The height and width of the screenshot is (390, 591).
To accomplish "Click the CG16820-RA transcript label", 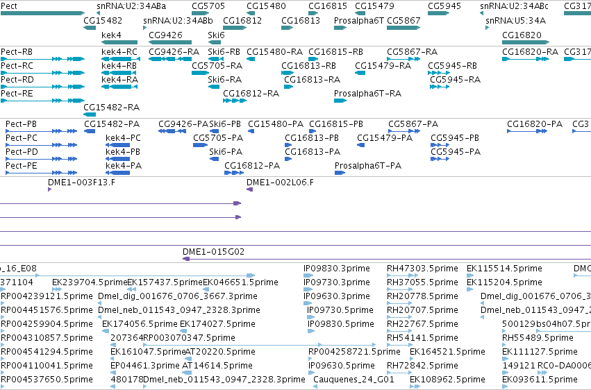I will (x=530, y=52).
